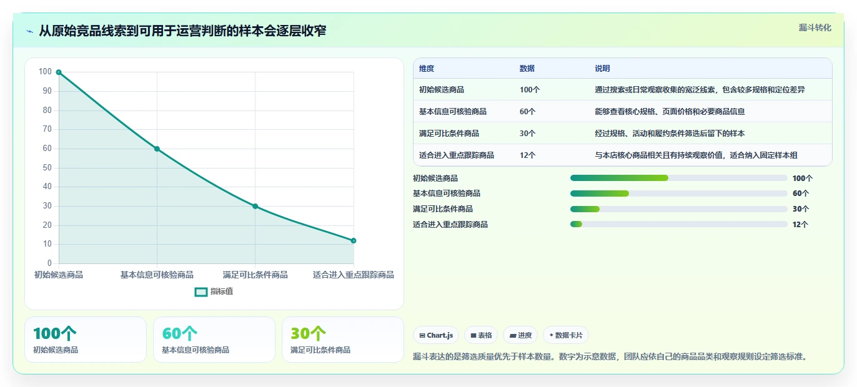Click the 100个 stat card
The height and width of the screenshot is (387, 857).
coord(86,340)
